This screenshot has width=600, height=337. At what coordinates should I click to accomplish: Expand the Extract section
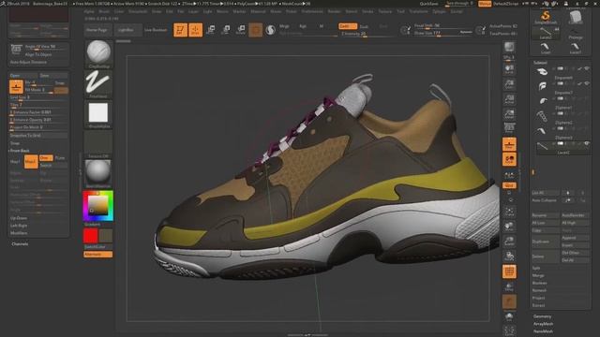point(538,305)
